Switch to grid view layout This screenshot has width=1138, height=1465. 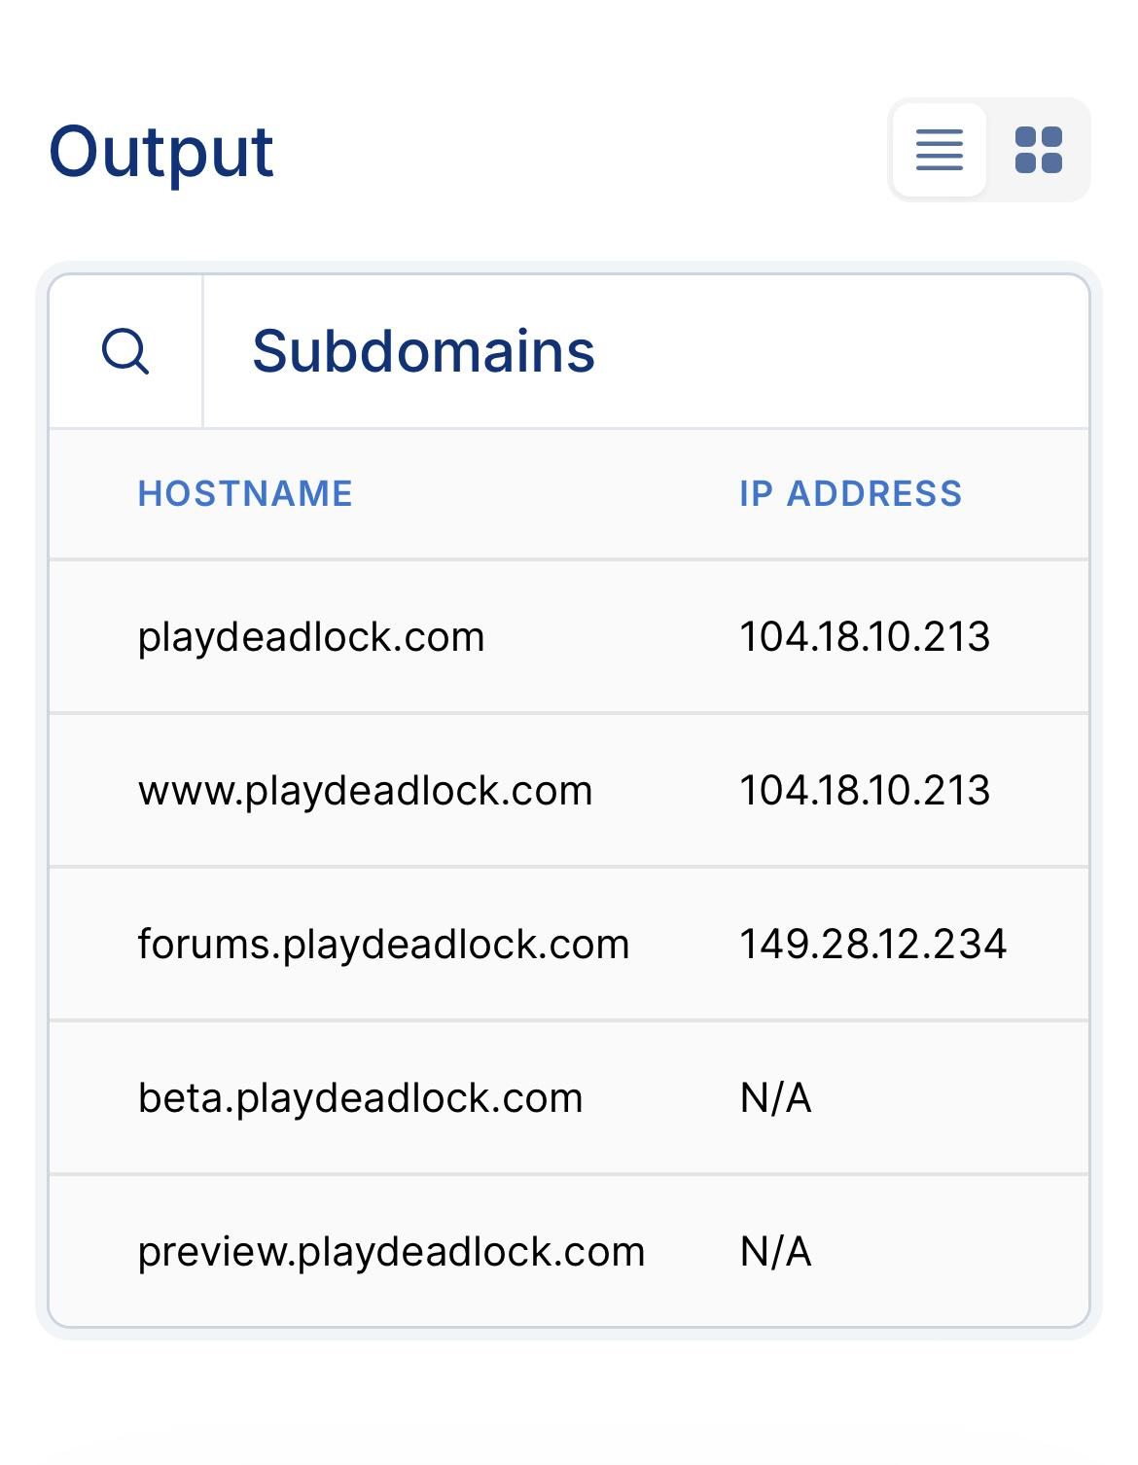click(x=1038, y=150)
